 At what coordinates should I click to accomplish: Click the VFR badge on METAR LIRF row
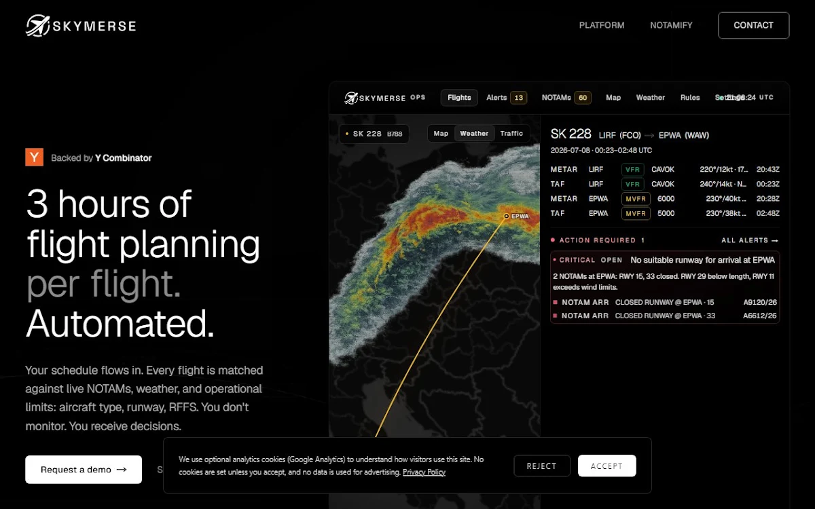632,170
